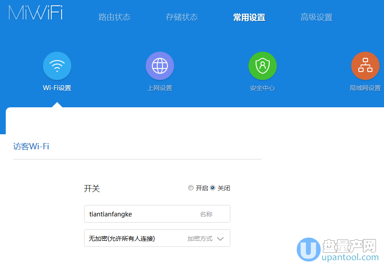Open the 高级设置 tab
The height and width of the screenshot is (265, 384).
316,17
